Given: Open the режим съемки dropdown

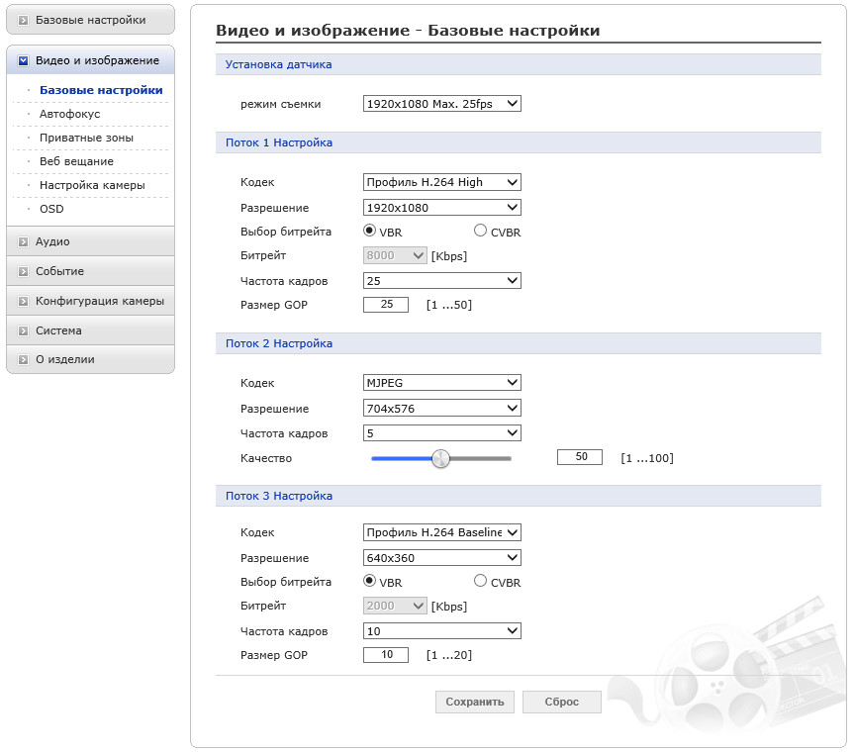Looking at the screenshot, I should point(441,103).
